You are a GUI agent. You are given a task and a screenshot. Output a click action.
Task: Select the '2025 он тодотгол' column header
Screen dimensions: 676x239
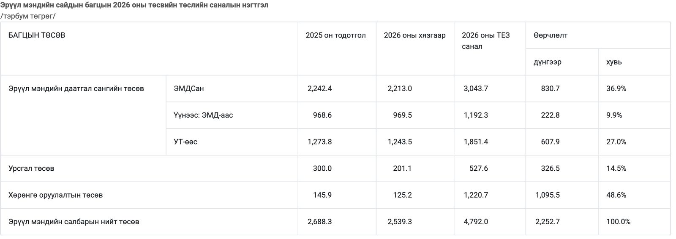335,35
